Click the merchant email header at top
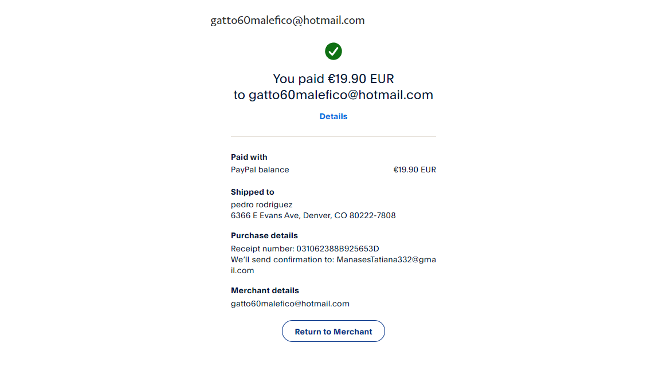 point(287,21)
